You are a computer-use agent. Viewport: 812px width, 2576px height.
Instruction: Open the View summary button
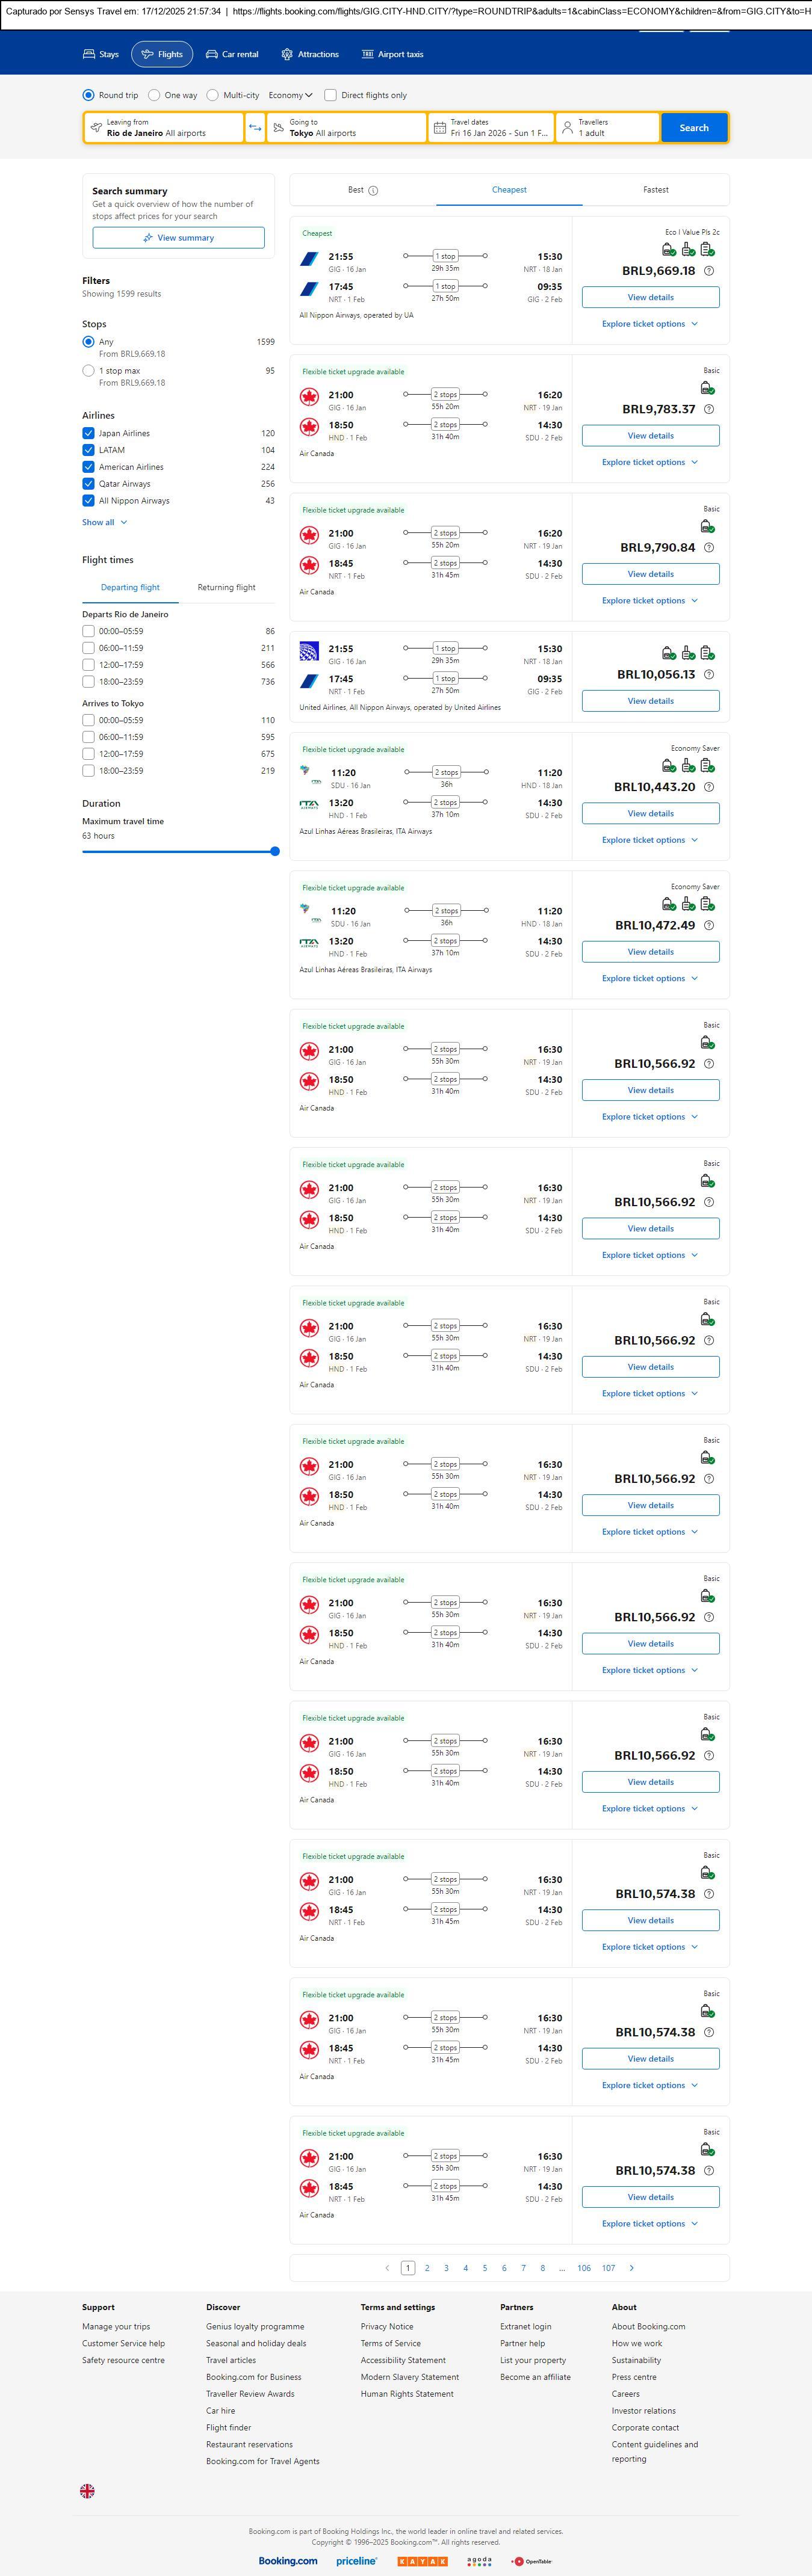point(178,238)
